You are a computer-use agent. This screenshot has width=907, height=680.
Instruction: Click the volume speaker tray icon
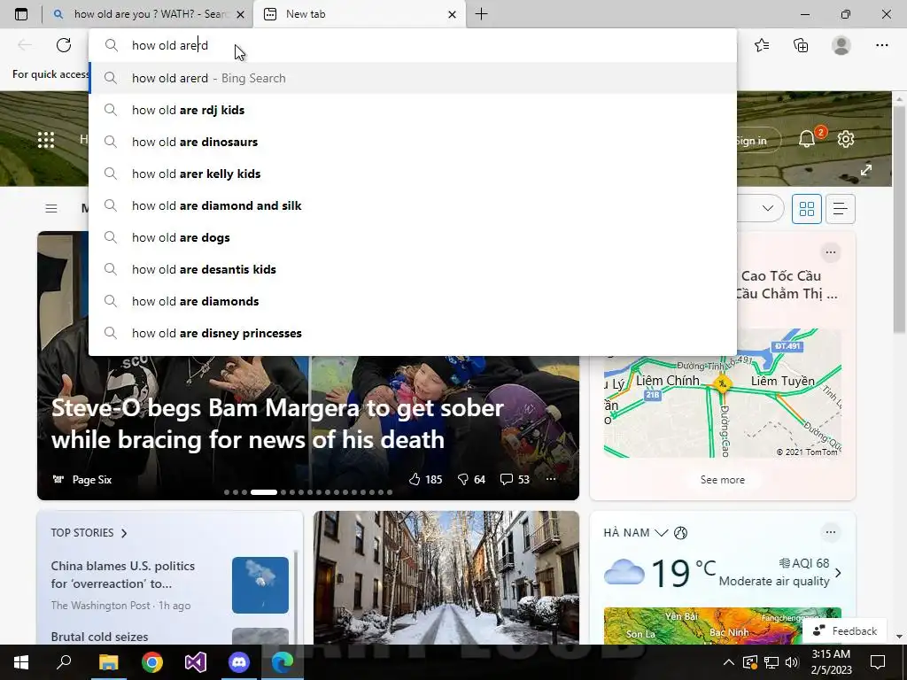[x=792, y=662]
